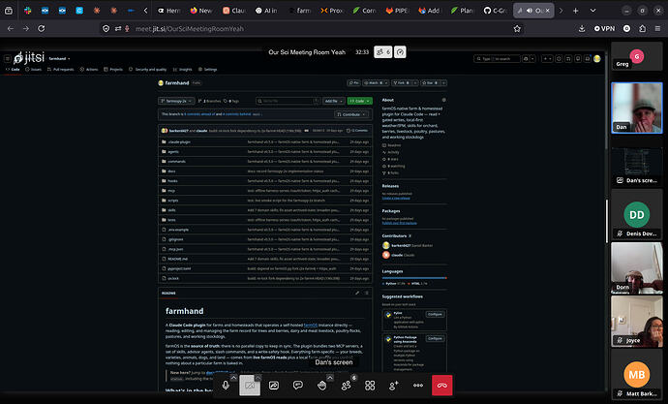Select Dan's screen share thumbnail
This screenshot has width=668, height=404.
pyautogui.click(x=637, y=167)
